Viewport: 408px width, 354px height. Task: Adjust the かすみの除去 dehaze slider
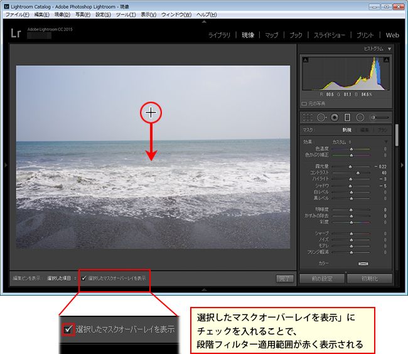pos(352,216)
